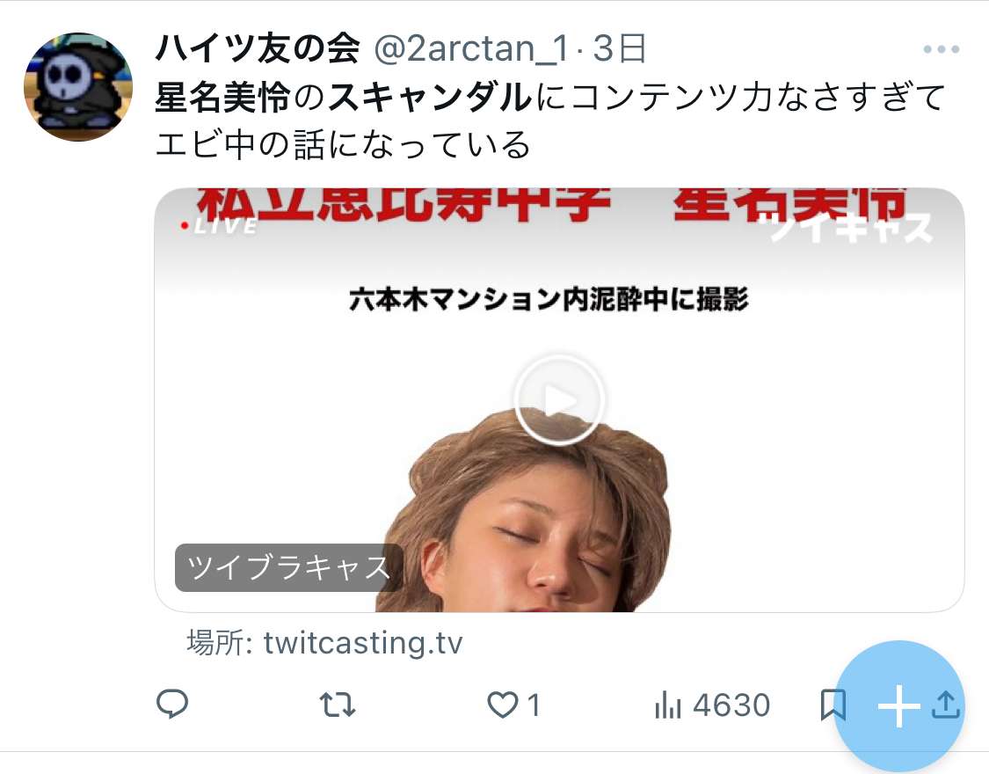Tap the share upload arrow icon
This screenshot has height=774, width=989.
pos(945,705)
